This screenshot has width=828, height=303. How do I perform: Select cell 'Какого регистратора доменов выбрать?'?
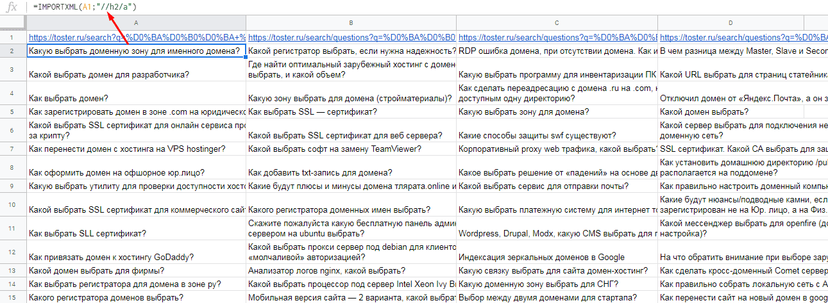pyautogui.click(x=137, y=297)
